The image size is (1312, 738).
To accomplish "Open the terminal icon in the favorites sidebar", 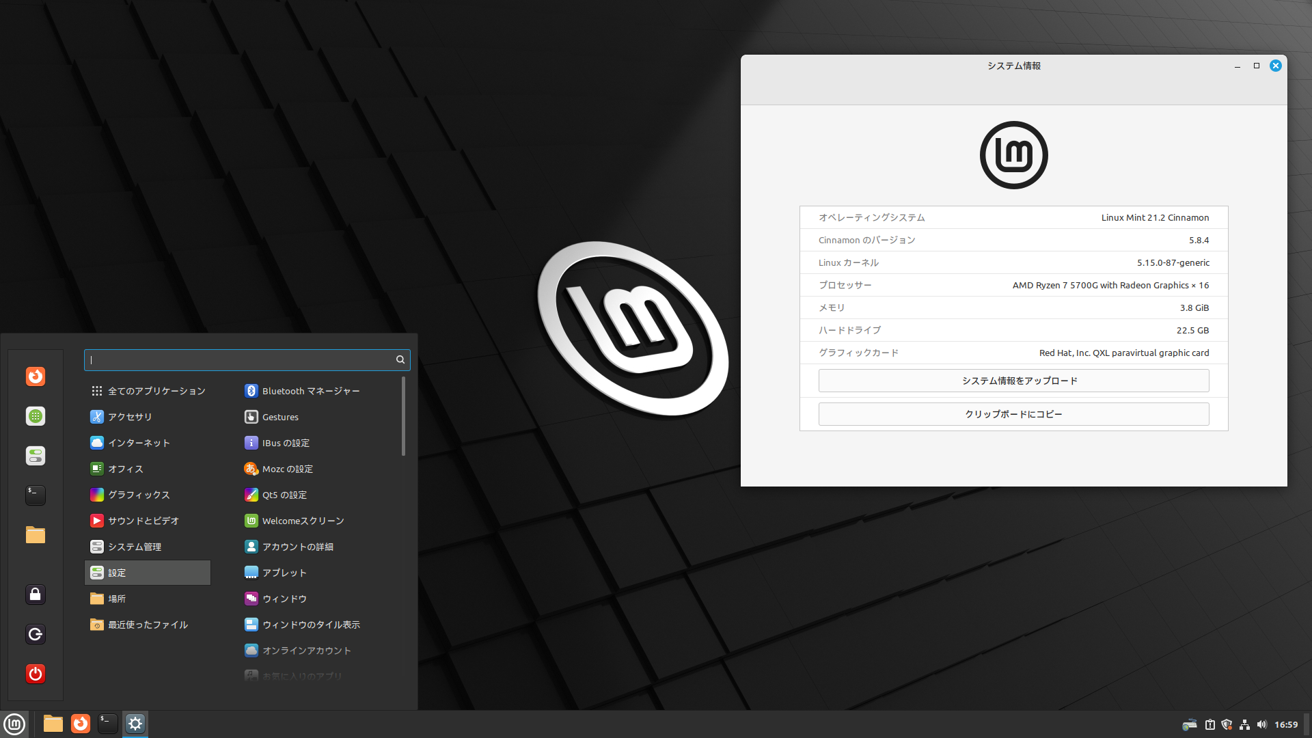I will click(36, 495).
